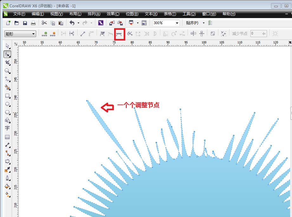The width and height of the screenshot is (292, 217).
Task: Click the highlighted Smooth node icon
Action: 120,33
